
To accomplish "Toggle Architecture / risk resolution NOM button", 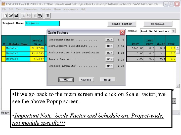I will (110, 53).
